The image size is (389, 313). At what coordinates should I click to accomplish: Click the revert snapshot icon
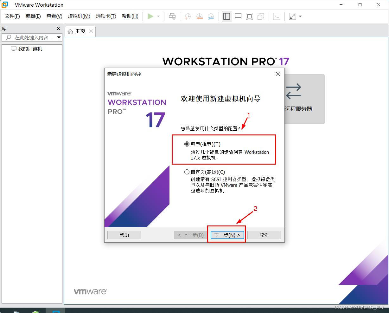pyautogui.click(x=199, y=16)
